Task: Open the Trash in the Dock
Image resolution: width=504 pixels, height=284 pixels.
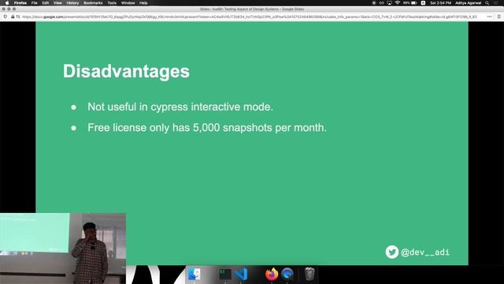Action: (309, 274)
